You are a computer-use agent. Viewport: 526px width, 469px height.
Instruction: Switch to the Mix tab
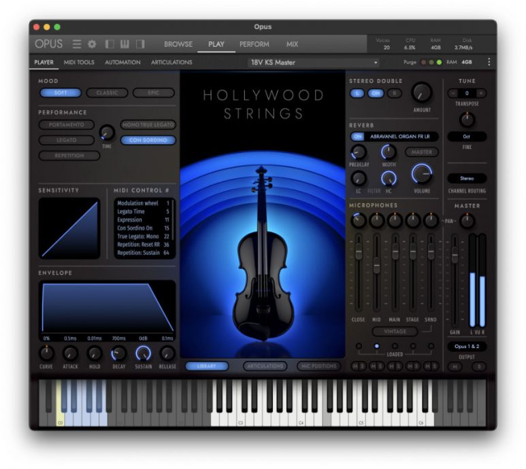coord(292,44)
